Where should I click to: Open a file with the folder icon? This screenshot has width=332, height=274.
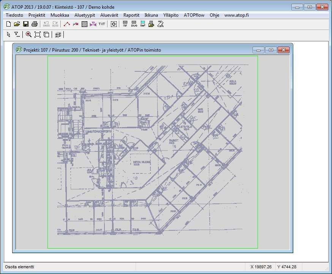click(x=17, y=24)
